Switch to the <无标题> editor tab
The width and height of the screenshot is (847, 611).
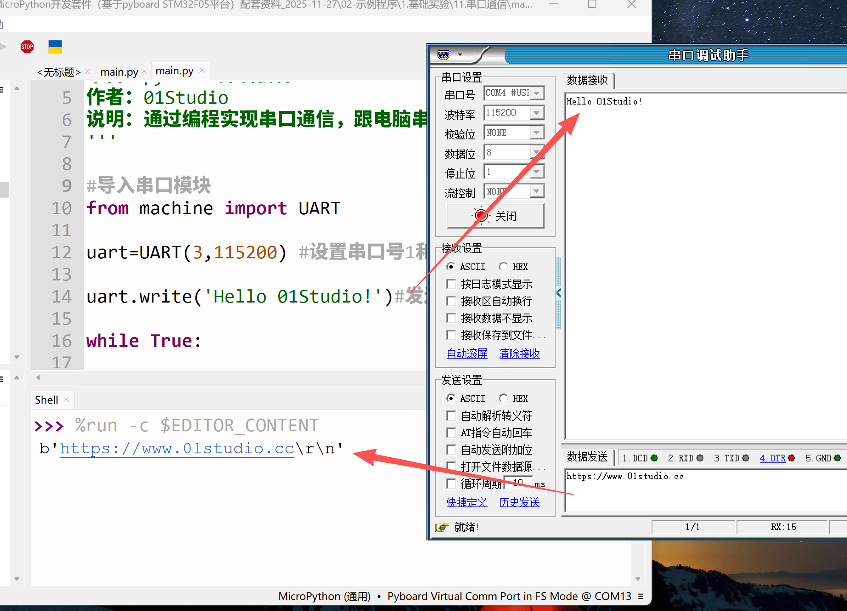point(59,71)
